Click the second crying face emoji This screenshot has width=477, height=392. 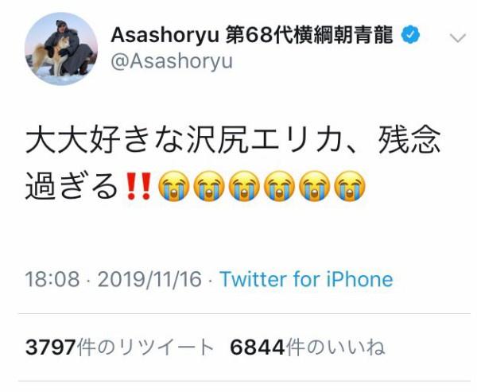point(209,186)
